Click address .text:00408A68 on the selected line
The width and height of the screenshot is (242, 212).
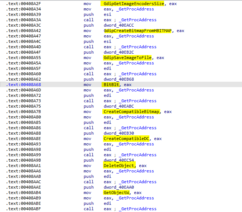click(x=24, y=85)
